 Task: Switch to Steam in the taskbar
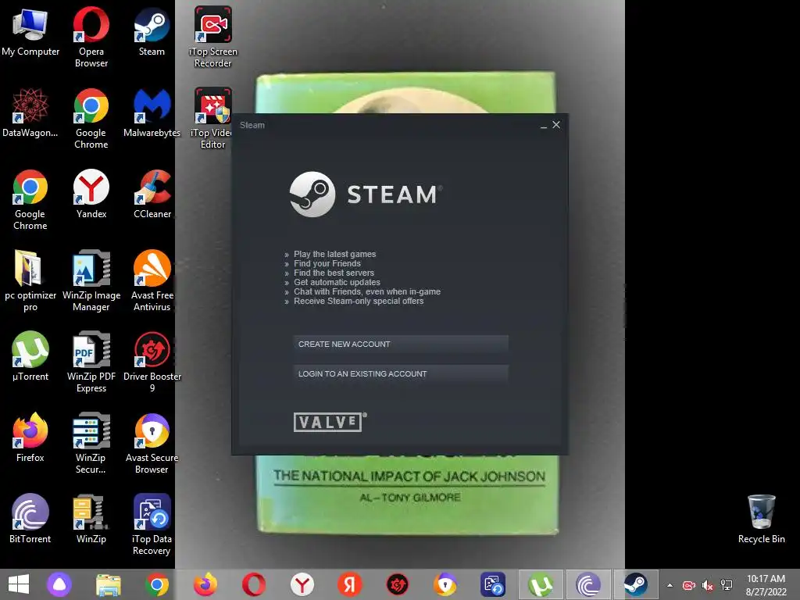pos(636,584)
